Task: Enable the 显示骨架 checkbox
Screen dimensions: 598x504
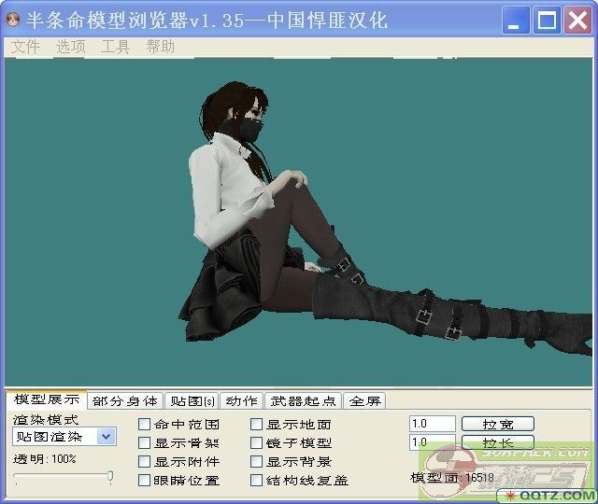Action: tap(144, 442)
